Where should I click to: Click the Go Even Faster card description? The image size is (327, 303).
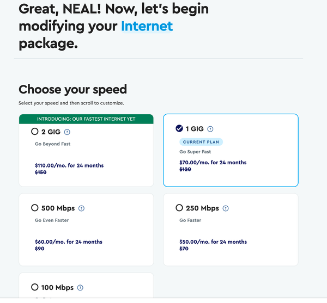(52, 220)
